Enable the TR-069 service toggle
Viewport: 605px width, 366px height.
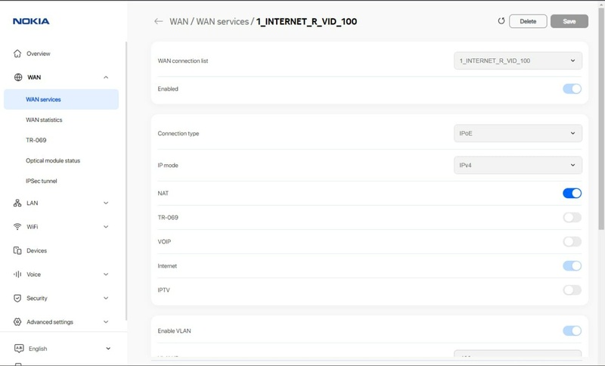pyautogui.click(x=572, y=218)
